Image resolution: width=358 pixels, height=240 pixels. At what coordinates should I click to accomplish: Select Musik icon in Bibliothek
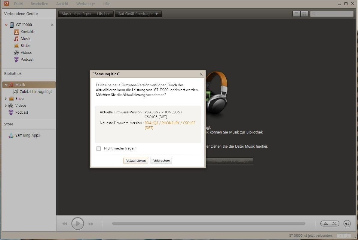[11, 85]
